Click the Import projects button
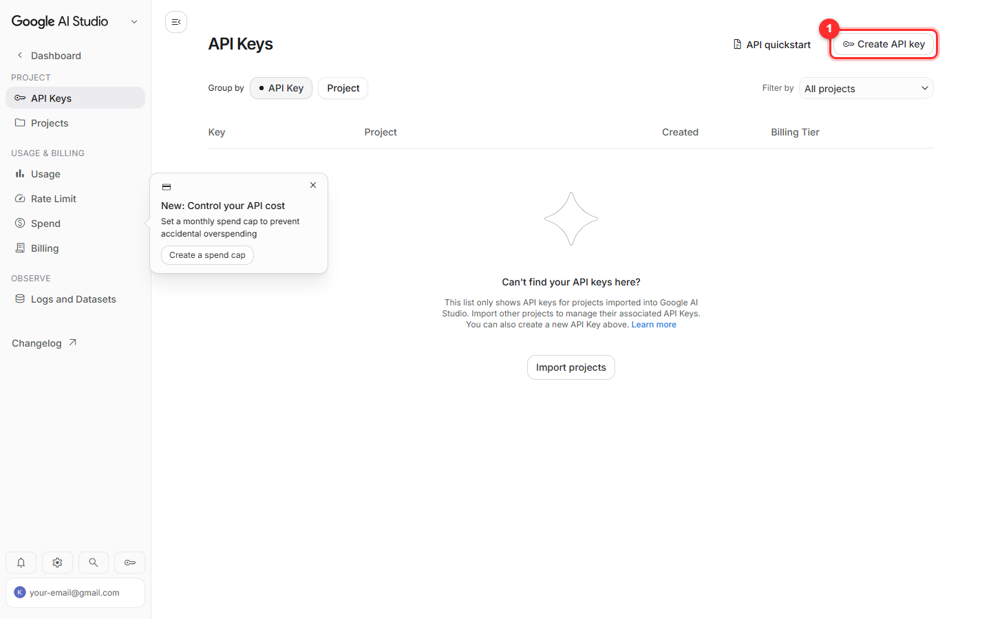 (571, 367)
